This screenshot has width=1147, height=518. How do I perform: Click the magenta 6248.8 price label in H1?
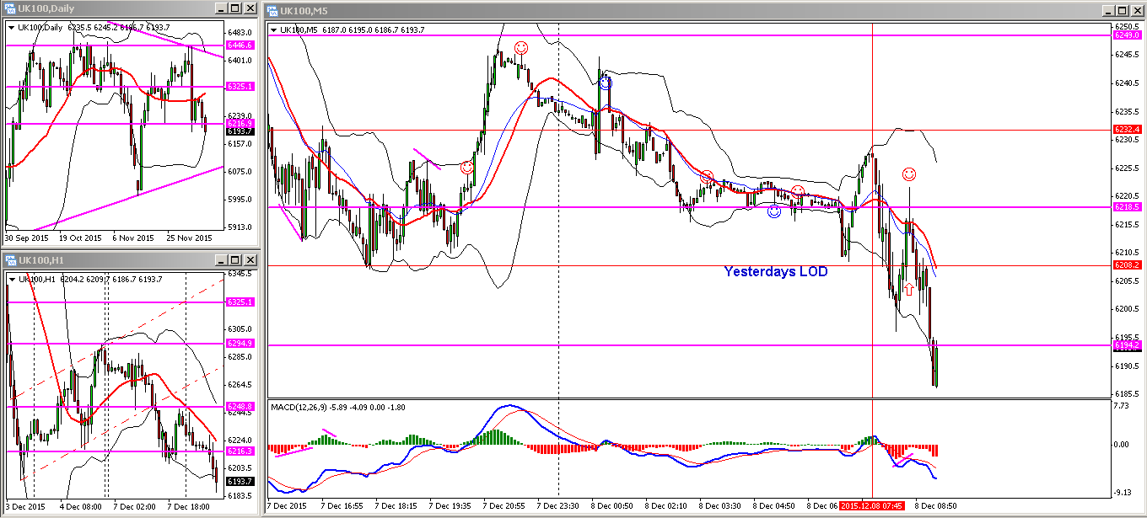point(239,407)
